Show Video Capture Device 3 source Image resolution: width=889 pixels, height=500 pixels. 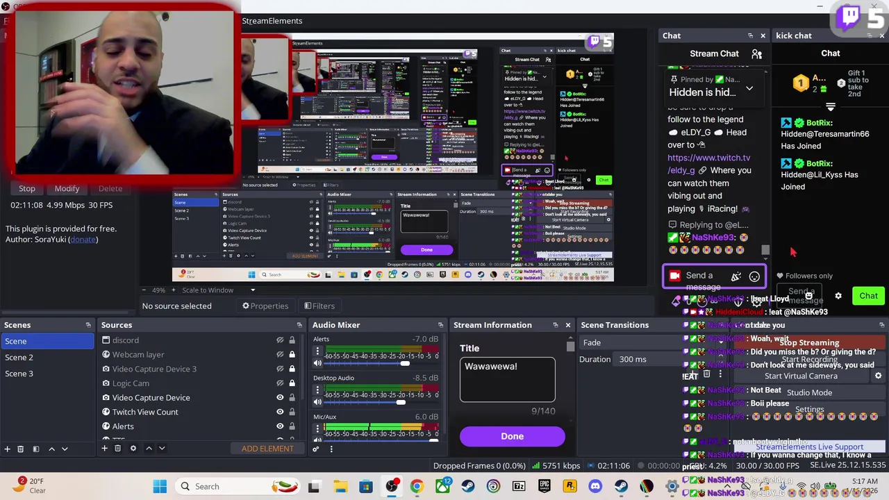pyautogui.click(x=280, y=369)
